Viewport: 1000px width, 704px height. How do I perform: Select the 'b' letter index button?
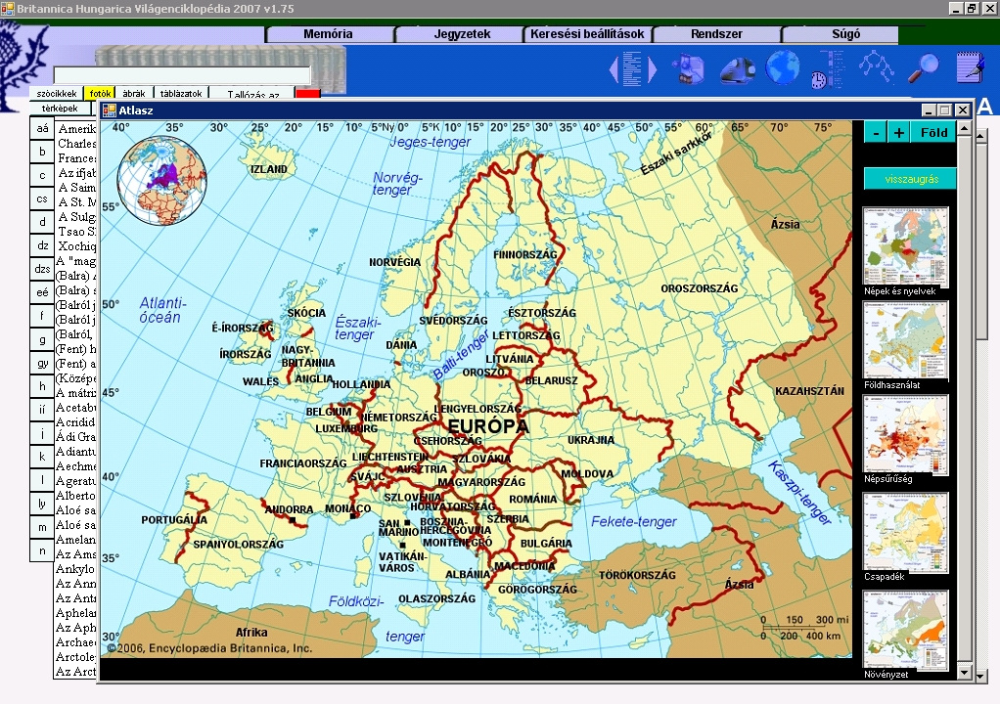click(x=42, y=152)
